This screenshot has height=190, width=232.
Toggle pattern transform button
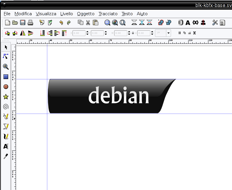[194, 33]
